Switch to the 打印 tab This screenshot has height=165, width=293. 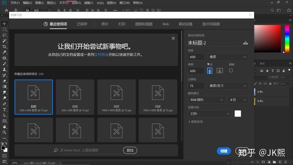pyautogui.click(x=122, y=24)
